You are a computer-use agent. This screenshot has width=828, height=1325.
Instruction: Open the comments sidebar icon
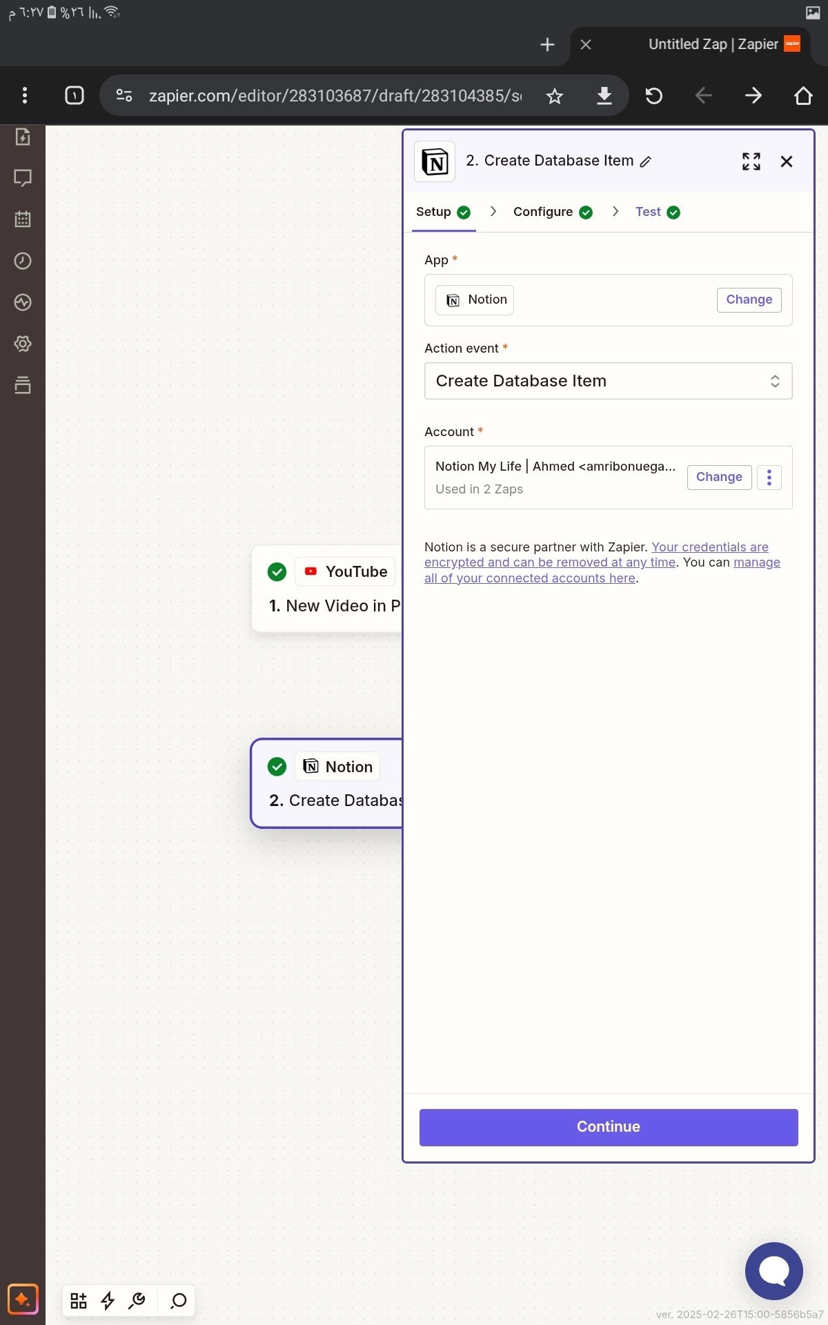pyautogui.click(x=23, y=178)
